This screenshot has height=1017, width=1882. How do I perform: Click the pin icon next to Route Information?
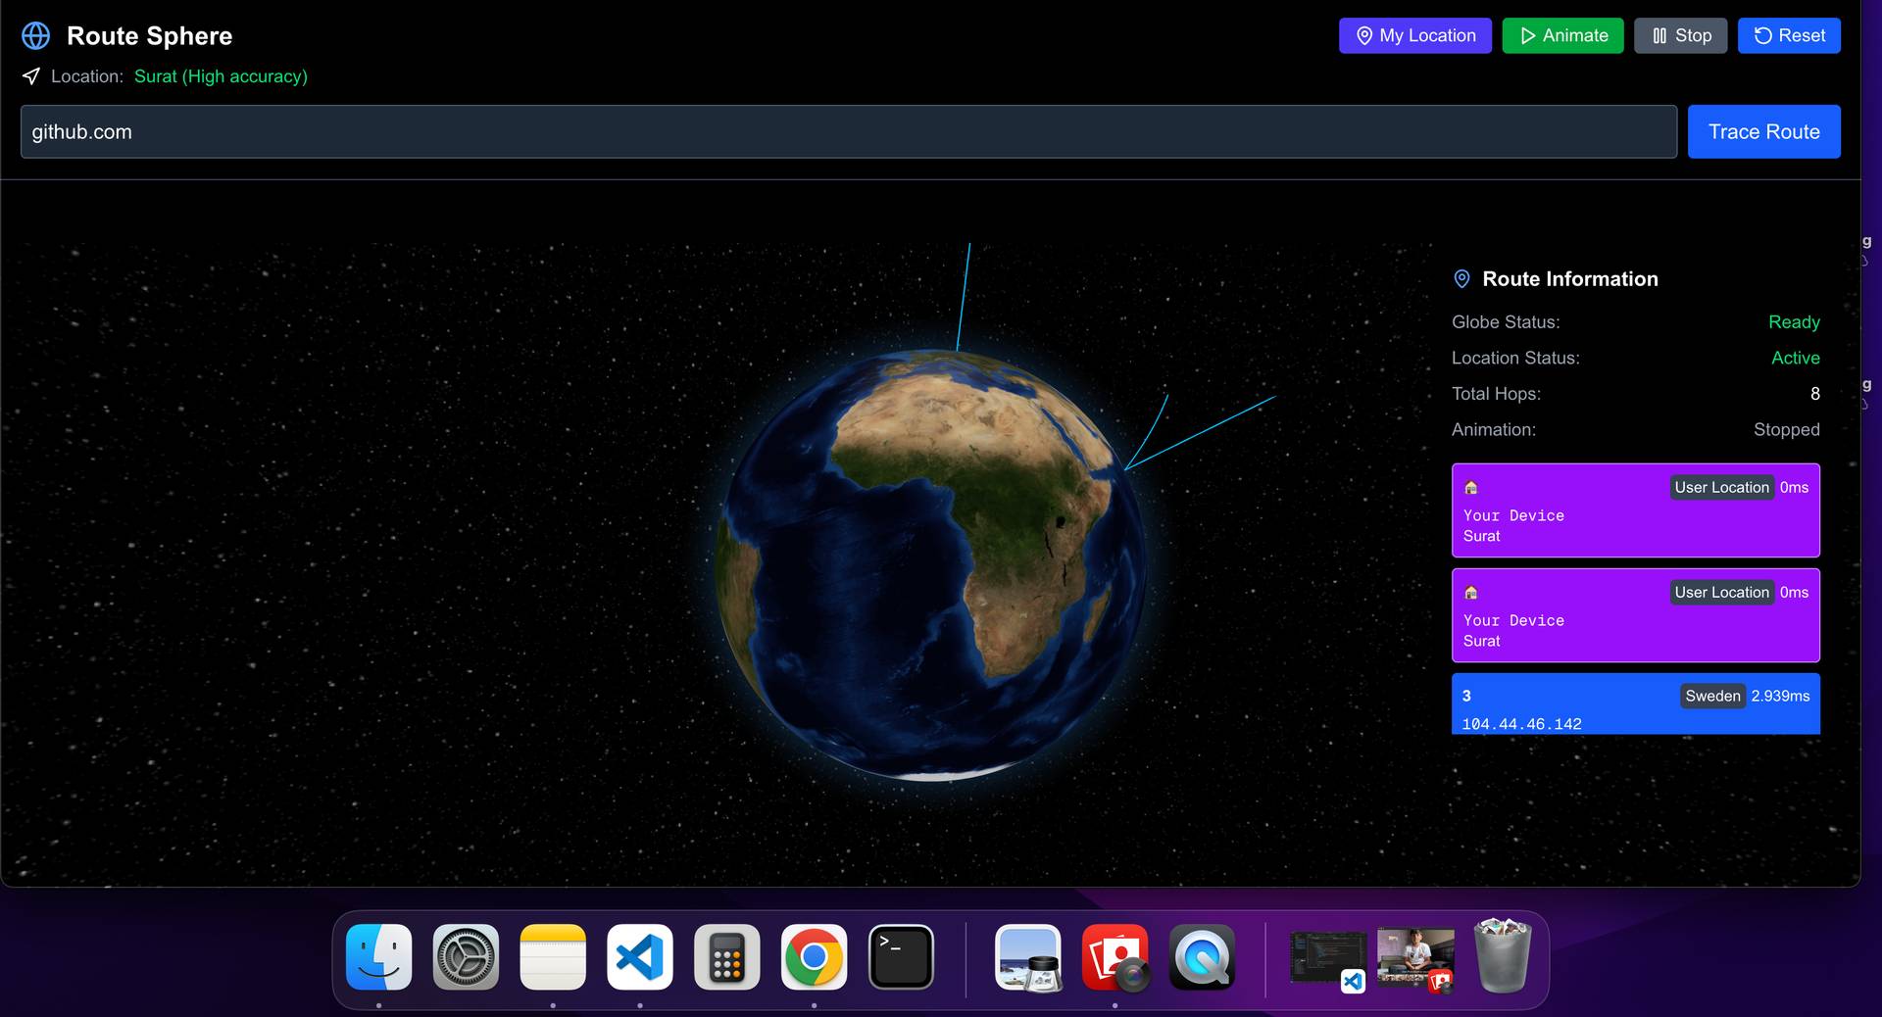1461,279
